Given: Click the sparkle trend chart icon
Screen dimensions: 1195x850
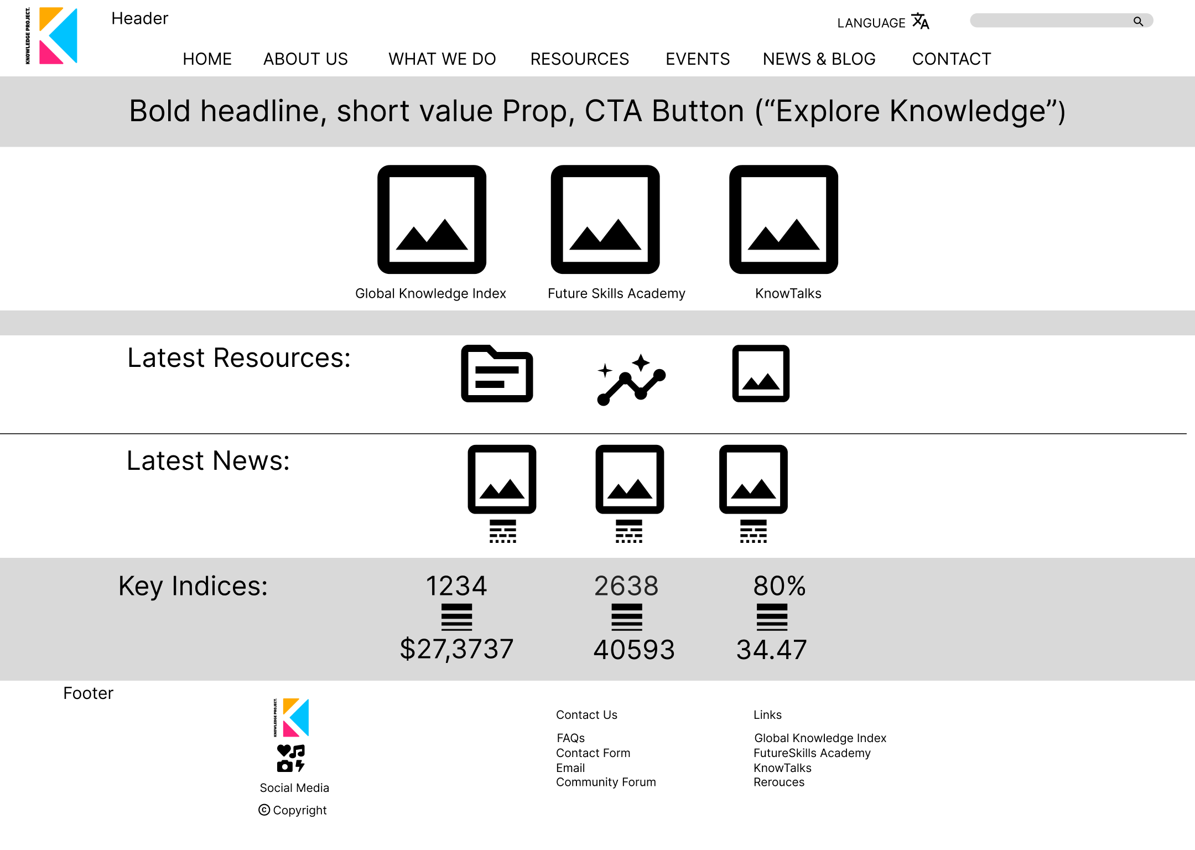Looking at the screenshot, I should click(x=631, y=380).
